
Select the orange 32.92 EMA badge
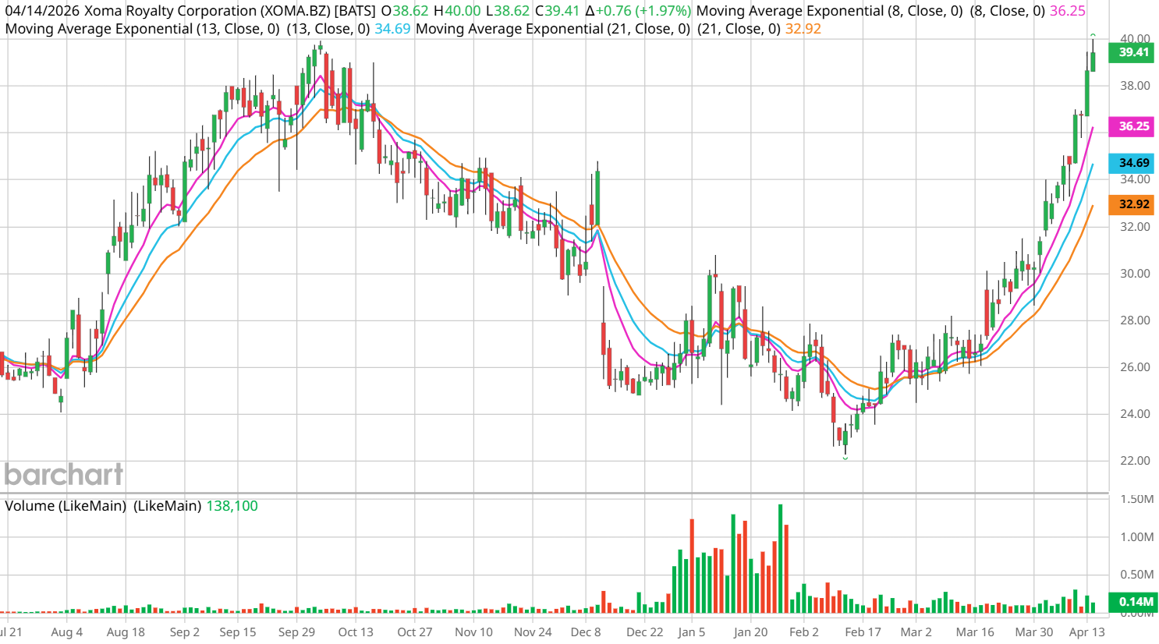pos(1133,204)
